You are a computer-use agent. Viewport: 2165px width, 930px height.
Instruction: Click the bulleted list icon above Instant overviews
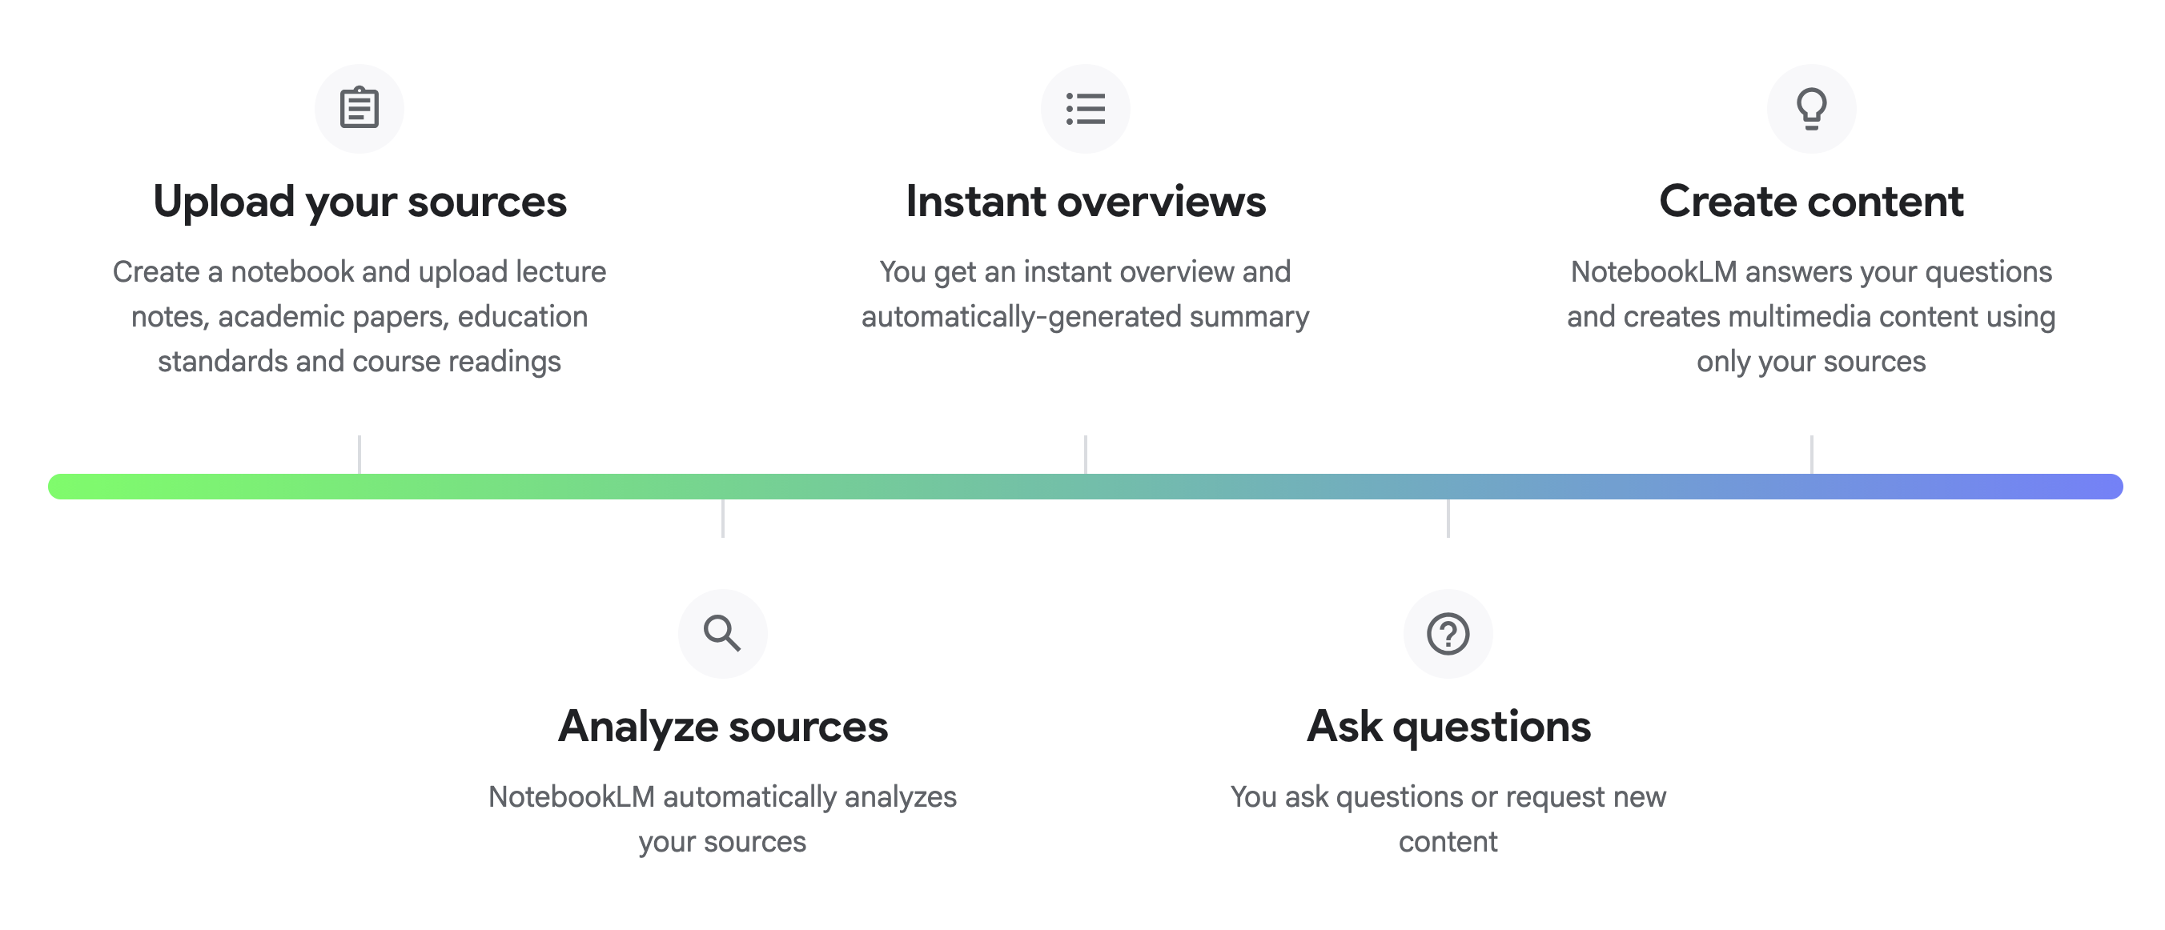click(1085, 108)
